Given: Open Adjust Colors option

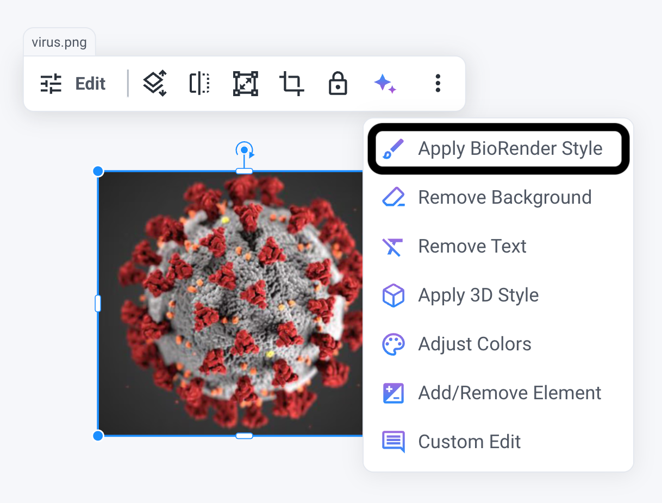Looking at the screenshot, I should point(498,344).
